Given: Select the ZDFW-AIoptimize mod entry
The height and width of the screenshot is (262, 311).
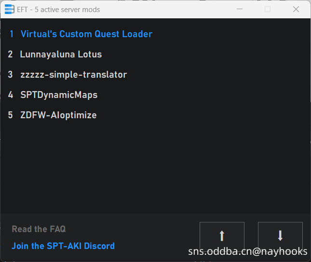Looking at the screenshot, I should tap(58, 115).
